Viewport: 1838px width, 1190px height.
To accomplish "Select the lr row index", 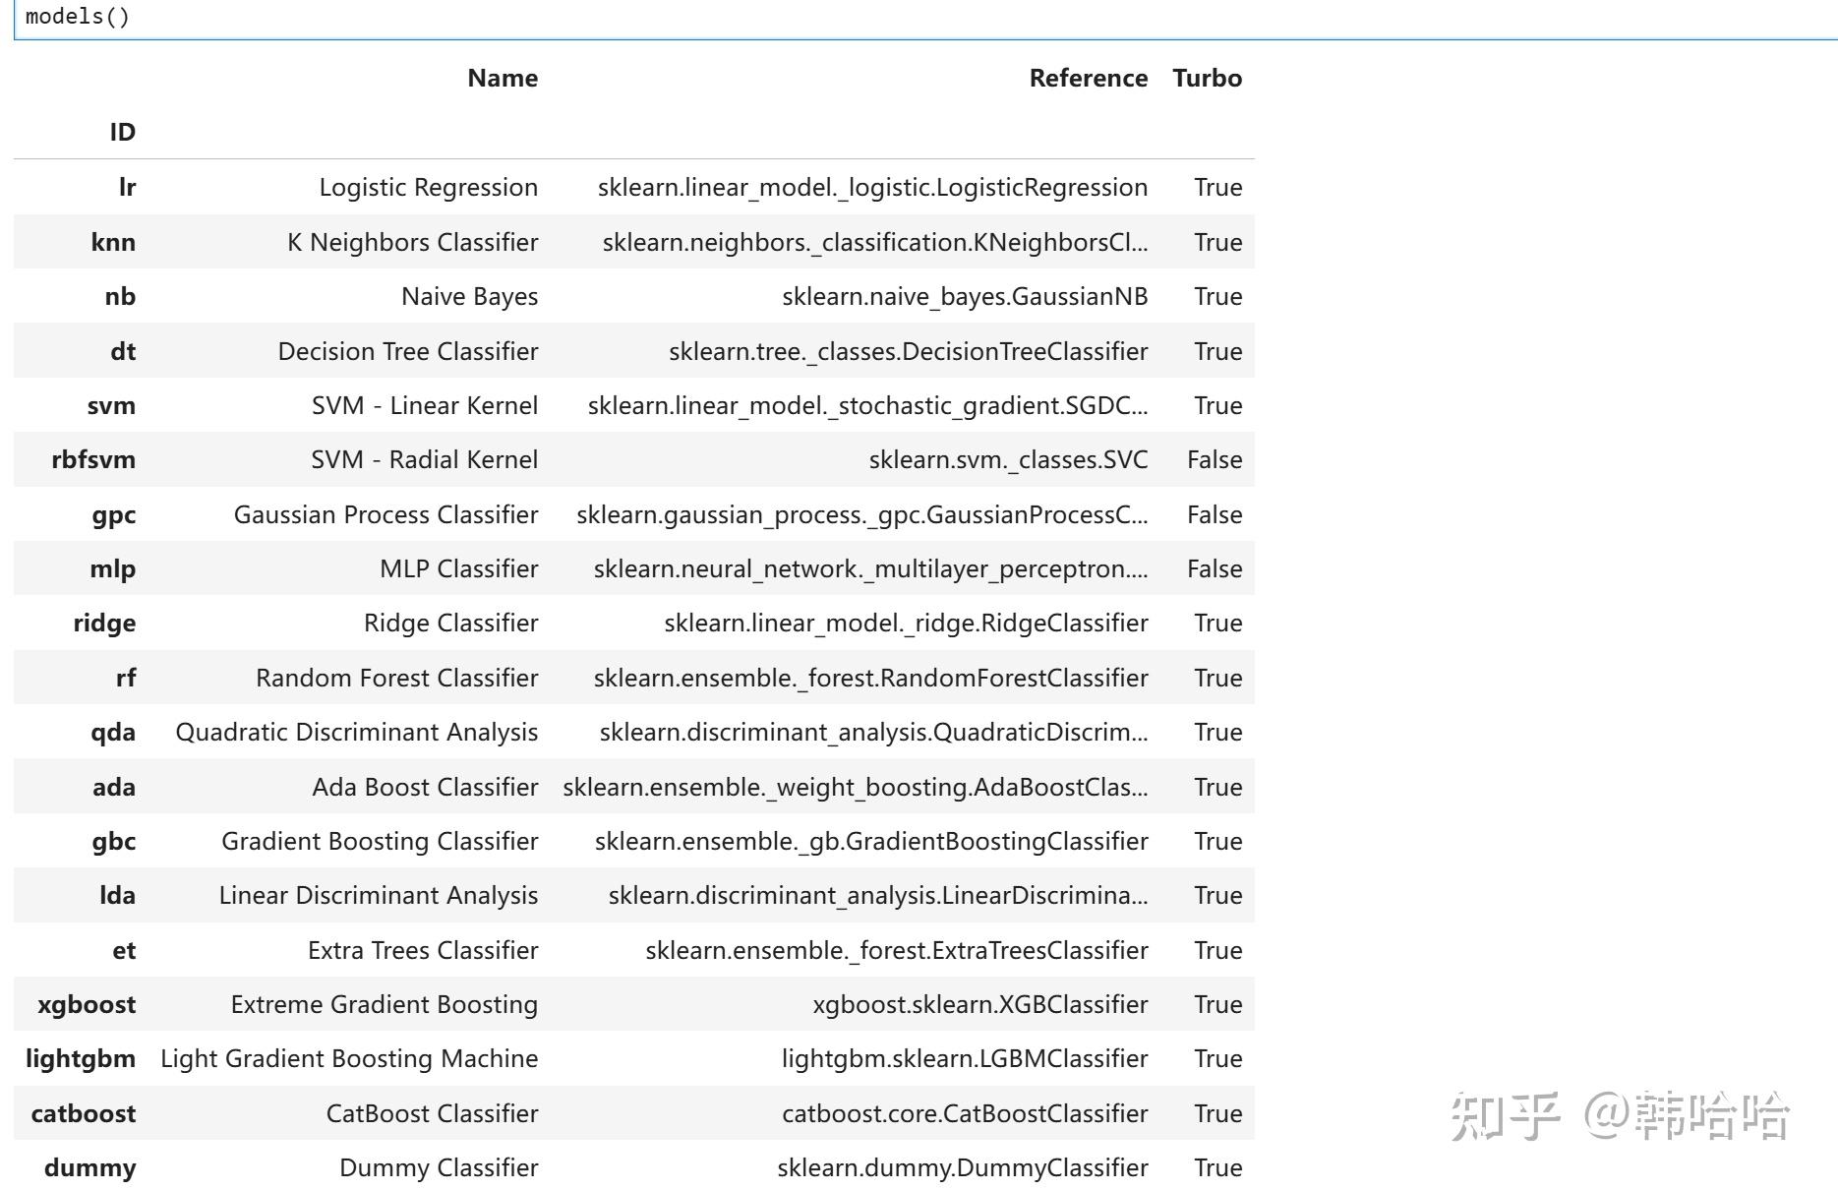I will click(x=127, y=188).
